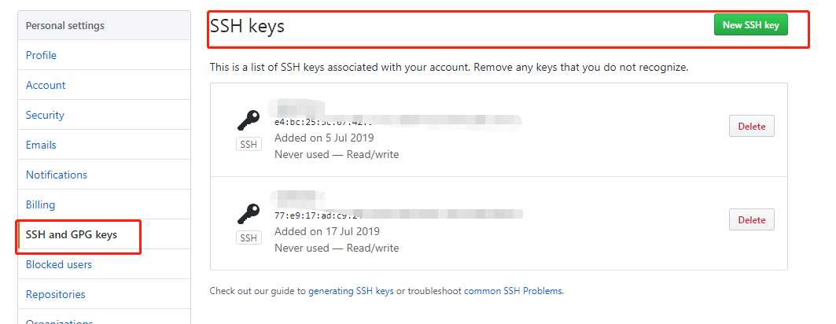This screenshot has width=836, height=324.
Task: Open Security settings in sidebar
Action: click(x=45, y=115)
